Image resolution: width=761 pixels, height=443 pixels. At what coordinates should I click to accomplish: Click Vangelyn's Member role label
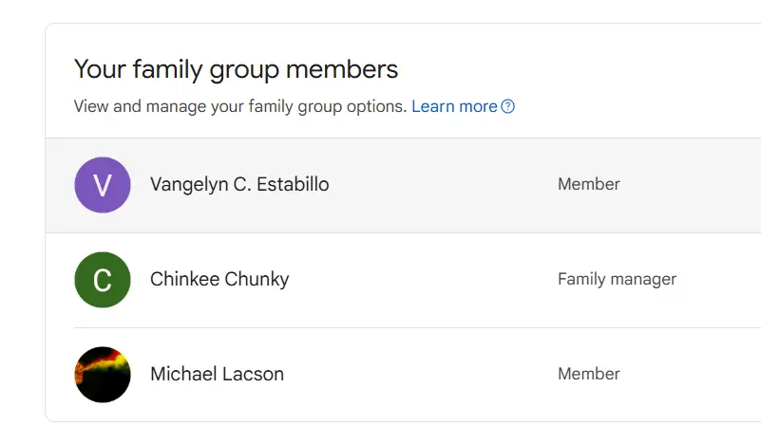[589, 184]
